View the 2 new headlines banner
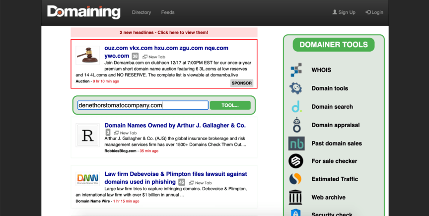Screen dimensions: 429x216 [x=164, y=32]
